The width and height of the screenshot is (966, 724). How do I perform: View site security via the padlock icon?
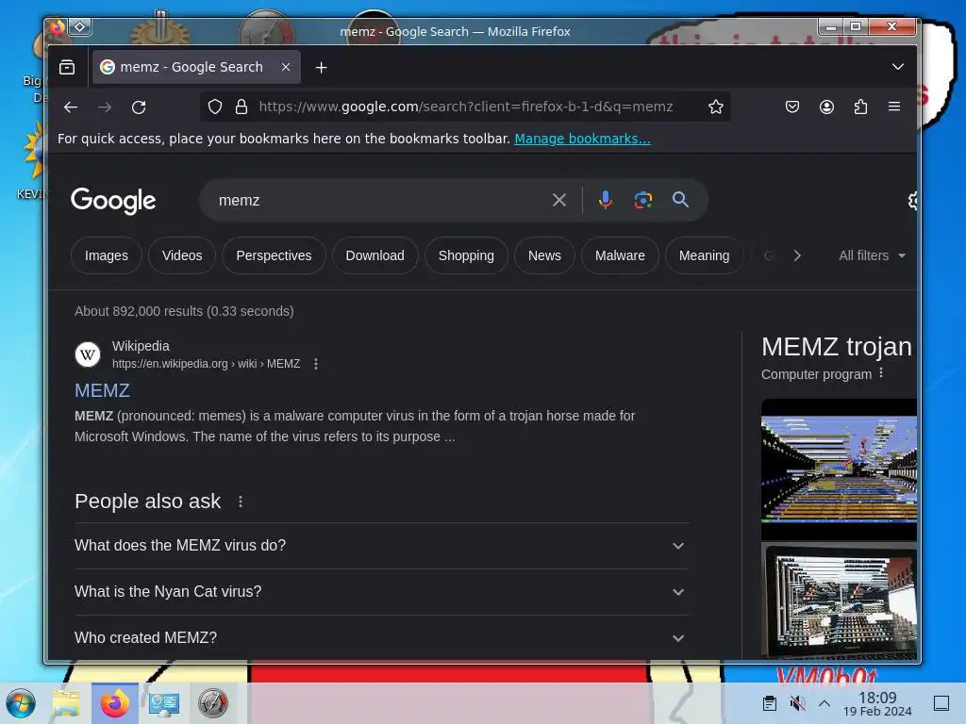pos(241,107)
